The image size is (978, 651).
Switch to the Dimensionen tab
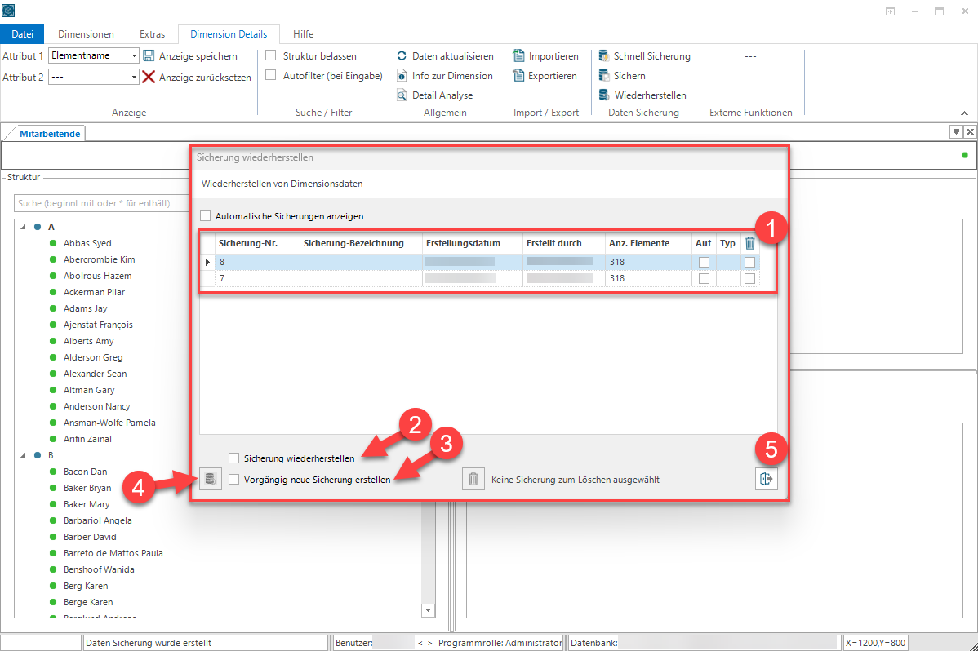click(x=86, y=33)
